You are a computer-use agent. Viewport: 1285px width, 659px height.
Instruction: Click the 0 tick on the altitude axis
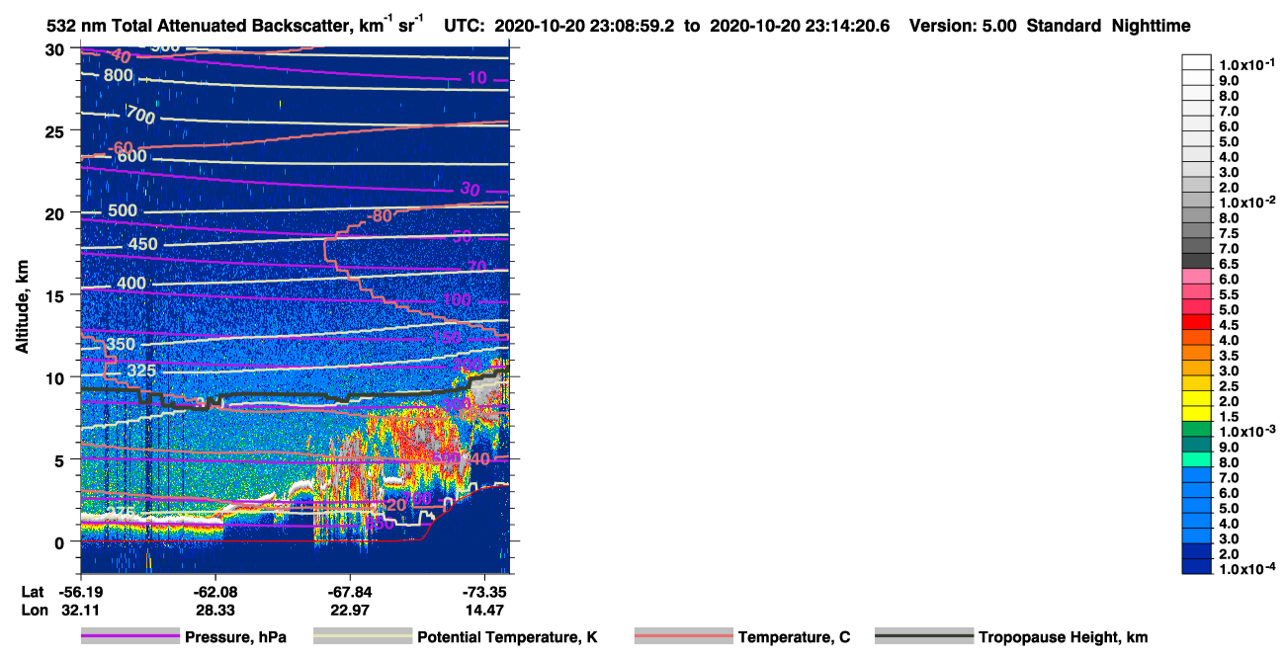point(61,541)
